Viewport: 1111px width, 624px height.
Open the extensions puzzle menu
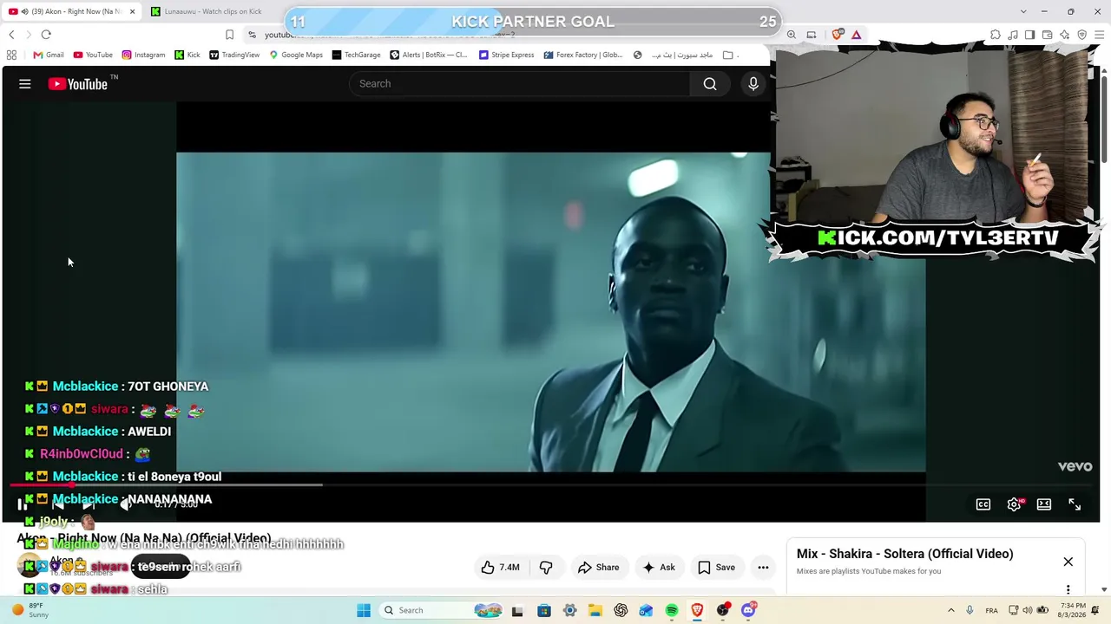(996, 35)
